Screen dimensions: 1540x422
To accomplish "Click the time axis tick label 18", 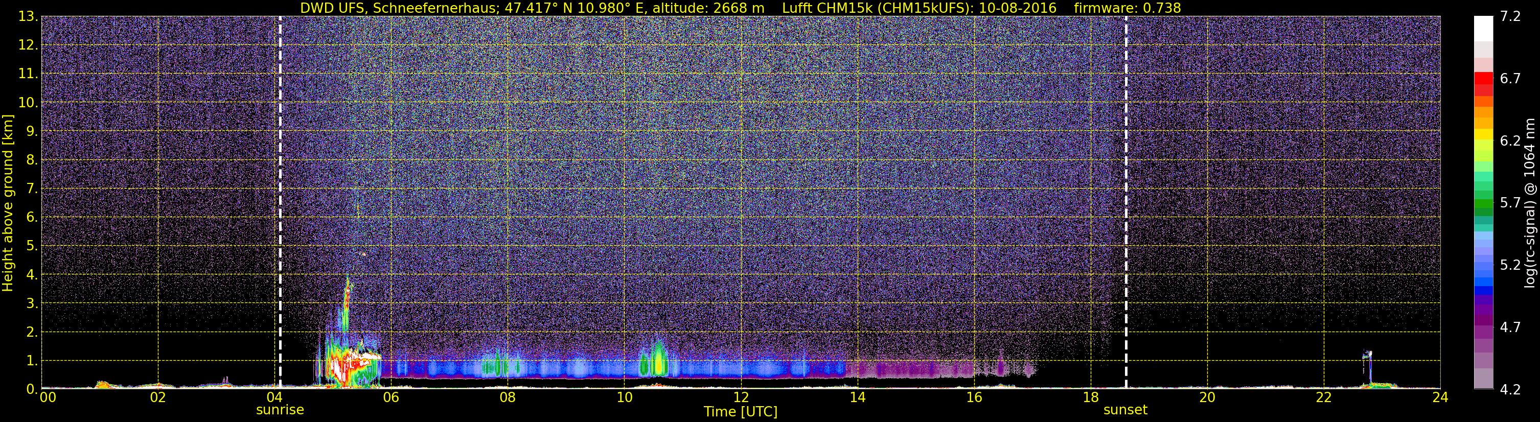I will coord(1090,398).
